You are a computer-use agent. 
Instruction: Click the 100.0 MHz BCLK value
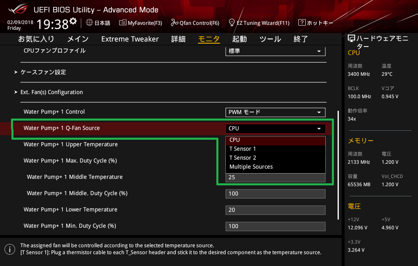pyautogui.click(x=359, y=96)
